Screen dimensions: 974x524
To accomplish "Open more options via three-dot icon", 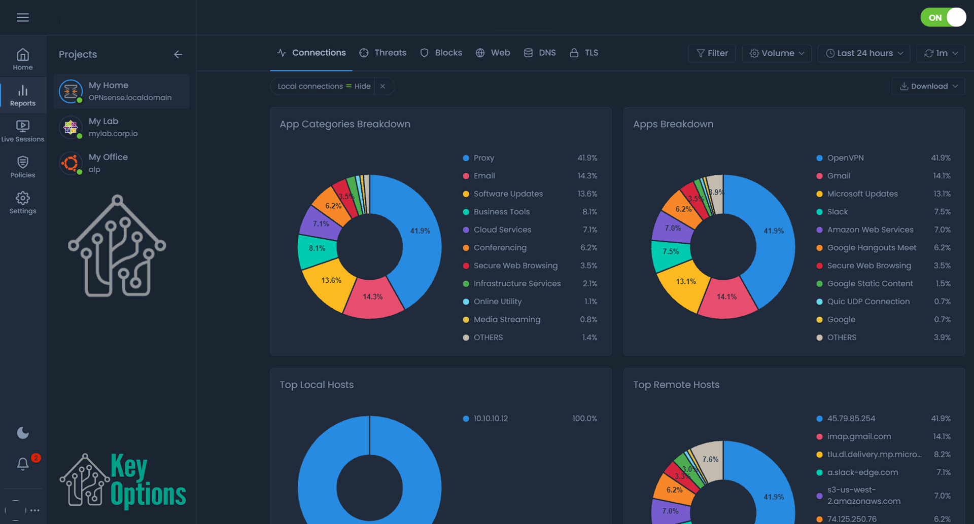I will pos(34,510).
